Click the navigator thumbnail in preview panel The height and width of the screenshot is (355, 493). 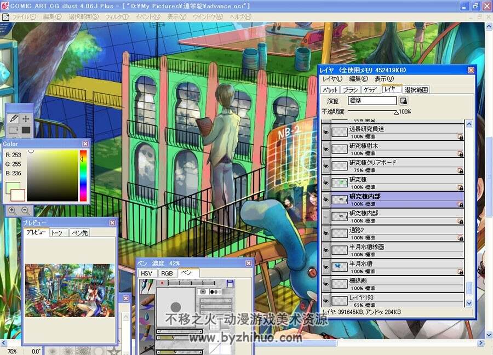pos(70,290)
